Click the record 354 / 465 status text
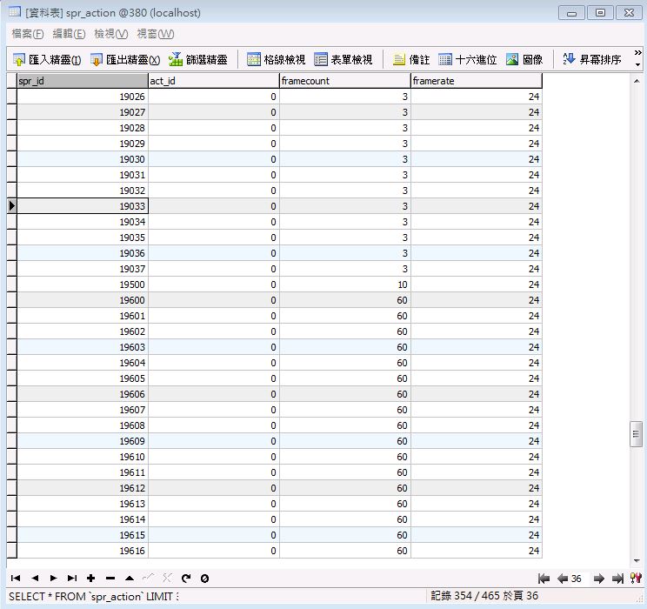The width and height of the screenshot is (647, 609). coord(484,596)
